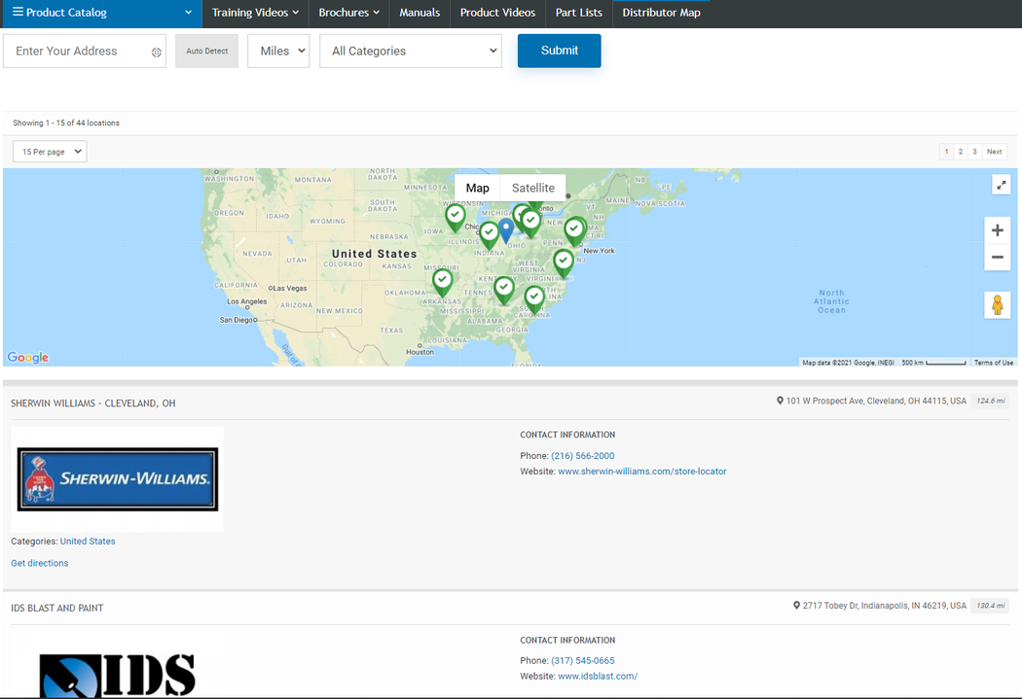
Task: Go to results page 2
Action: coord(960,152)
